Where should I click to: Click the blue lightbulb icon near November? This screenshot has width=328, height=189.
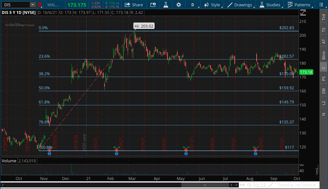point(49,154)
